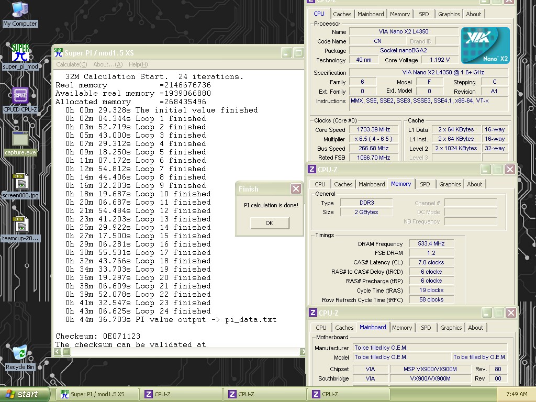536x402 pixels.
Task: Minimize the Mainboard CPU-Z window
Action: pyautogui.click(x=487, y=312)
